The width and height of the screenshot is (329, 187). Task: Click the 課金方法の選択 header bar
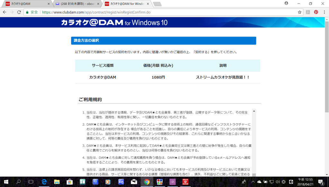(164, 41)
